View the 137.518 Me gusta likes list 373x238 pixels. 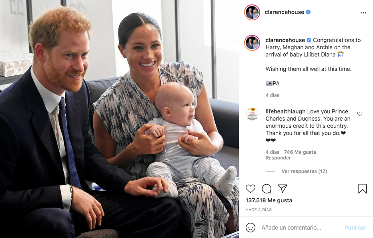tap(269, 200)
